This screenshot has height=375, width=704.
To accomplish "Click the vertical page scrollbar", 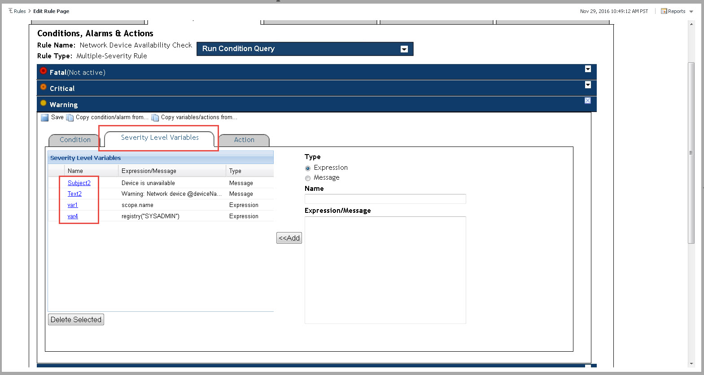I will coord(691,153).
